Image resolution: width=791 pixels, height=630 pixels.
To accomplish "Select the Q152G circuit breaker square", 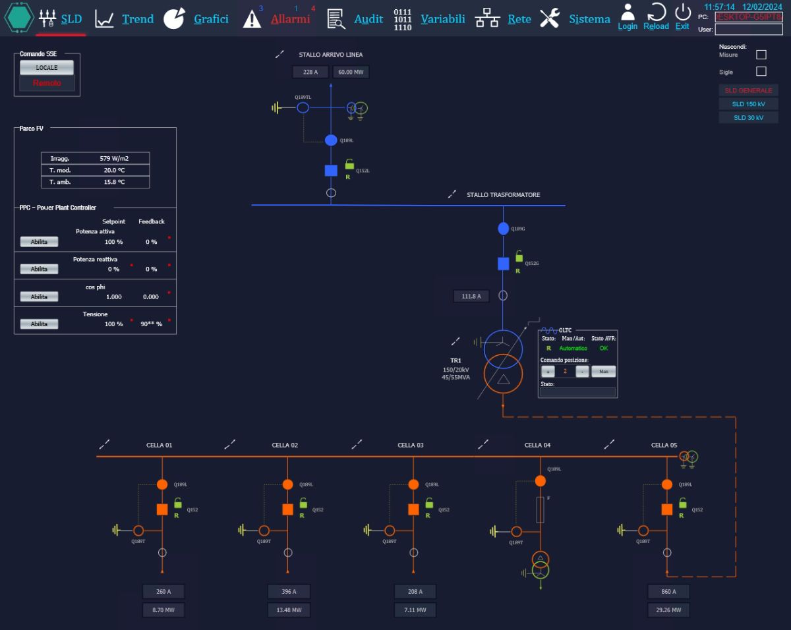I will (x=503, y=264).
